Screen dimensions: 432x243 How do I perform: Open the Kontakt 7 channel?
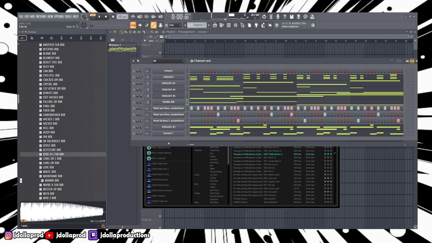click(x=168, y=133)
